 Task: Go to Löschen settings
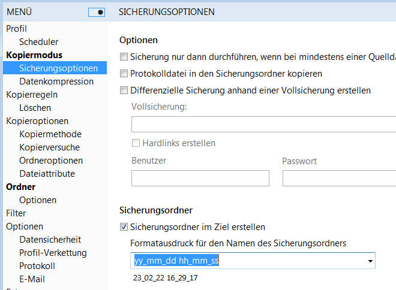[35, 108]
